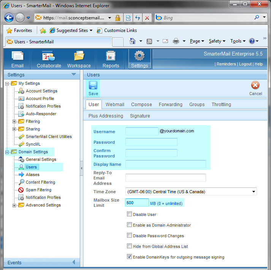Screen dimensions: 271x270
Task: Open the Time Zone dropdown
Action: tap(191, 192)
